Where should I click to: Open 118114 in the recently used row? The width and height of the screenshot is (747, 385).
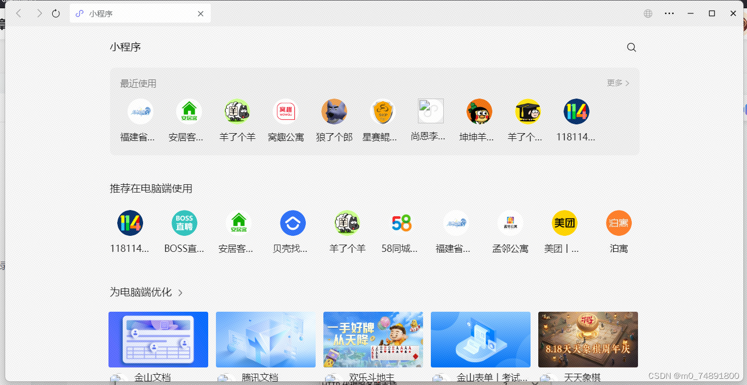(577, 111)
